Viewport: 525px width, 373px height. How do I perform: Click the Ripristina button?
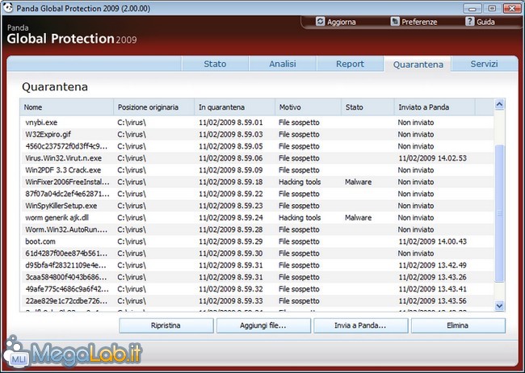pyautogui.click(x=166, y=325)
